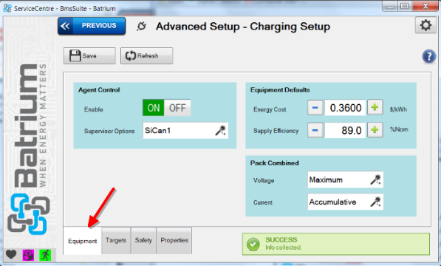This screenshot has width=441, height=266.
Task: Click the green running man icon
Action: pos(45,255)
